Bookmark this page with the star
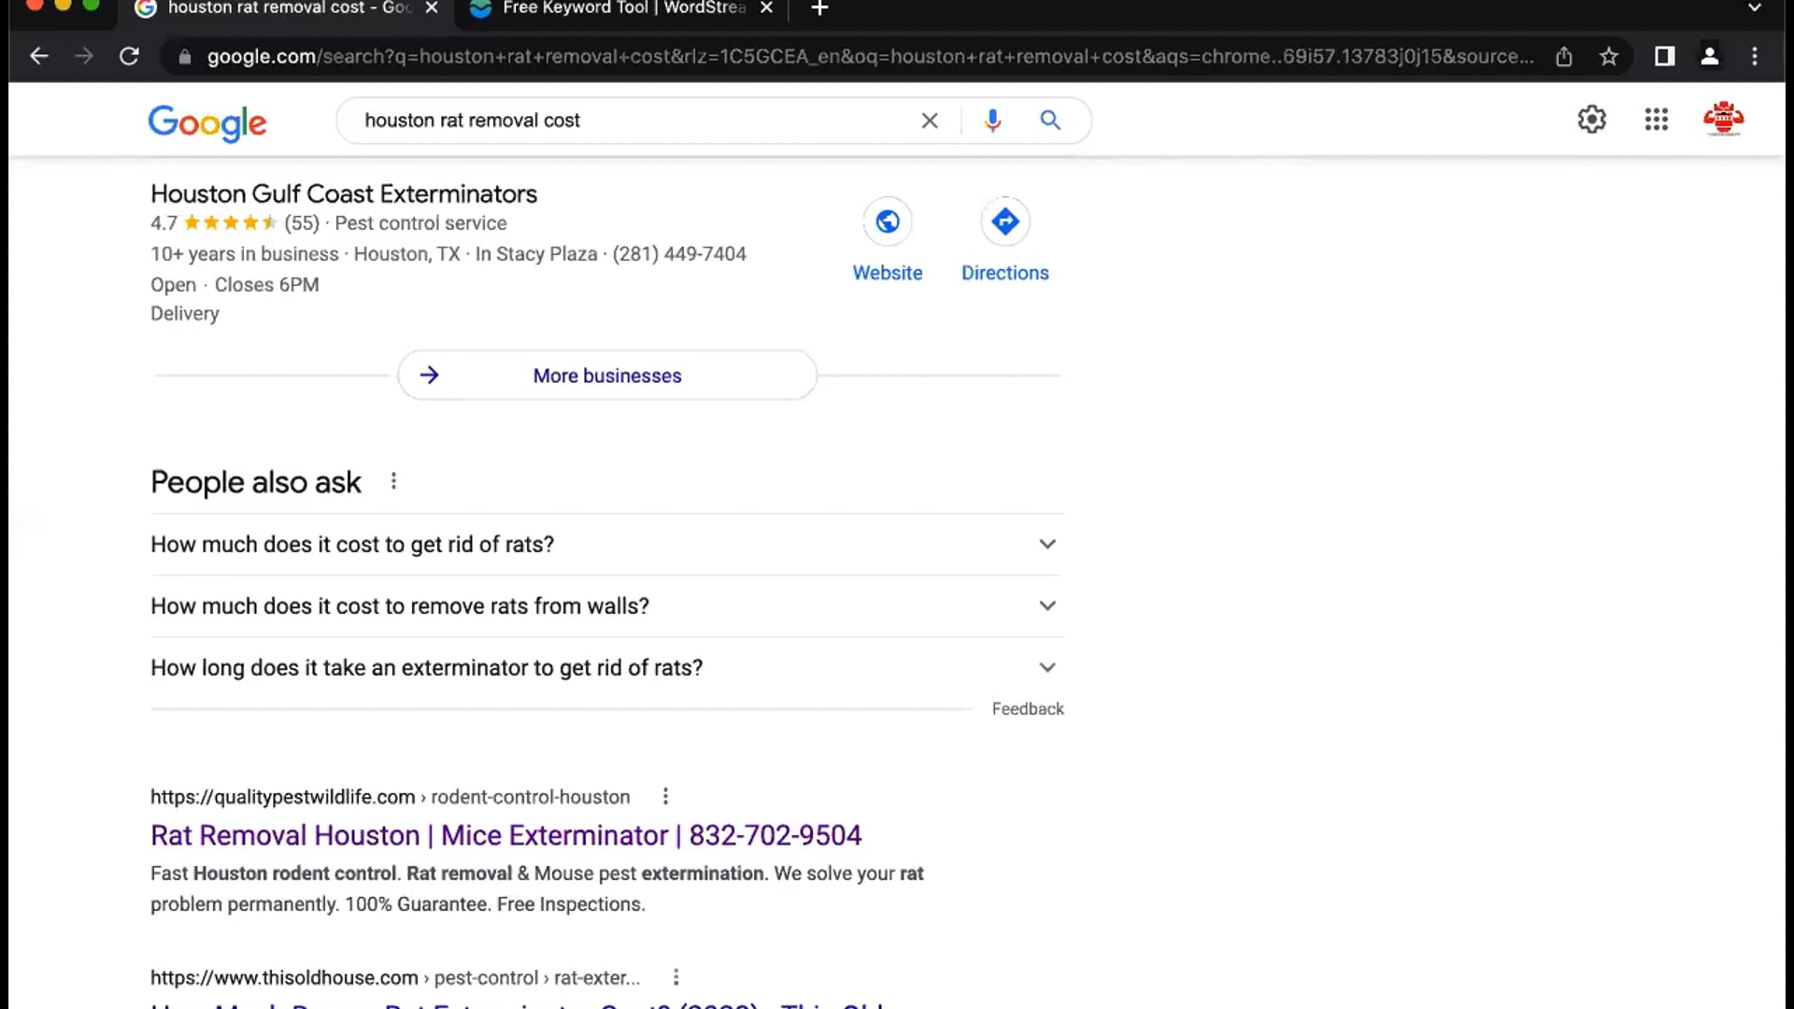1794x1009 pixels. [1609, 57]
